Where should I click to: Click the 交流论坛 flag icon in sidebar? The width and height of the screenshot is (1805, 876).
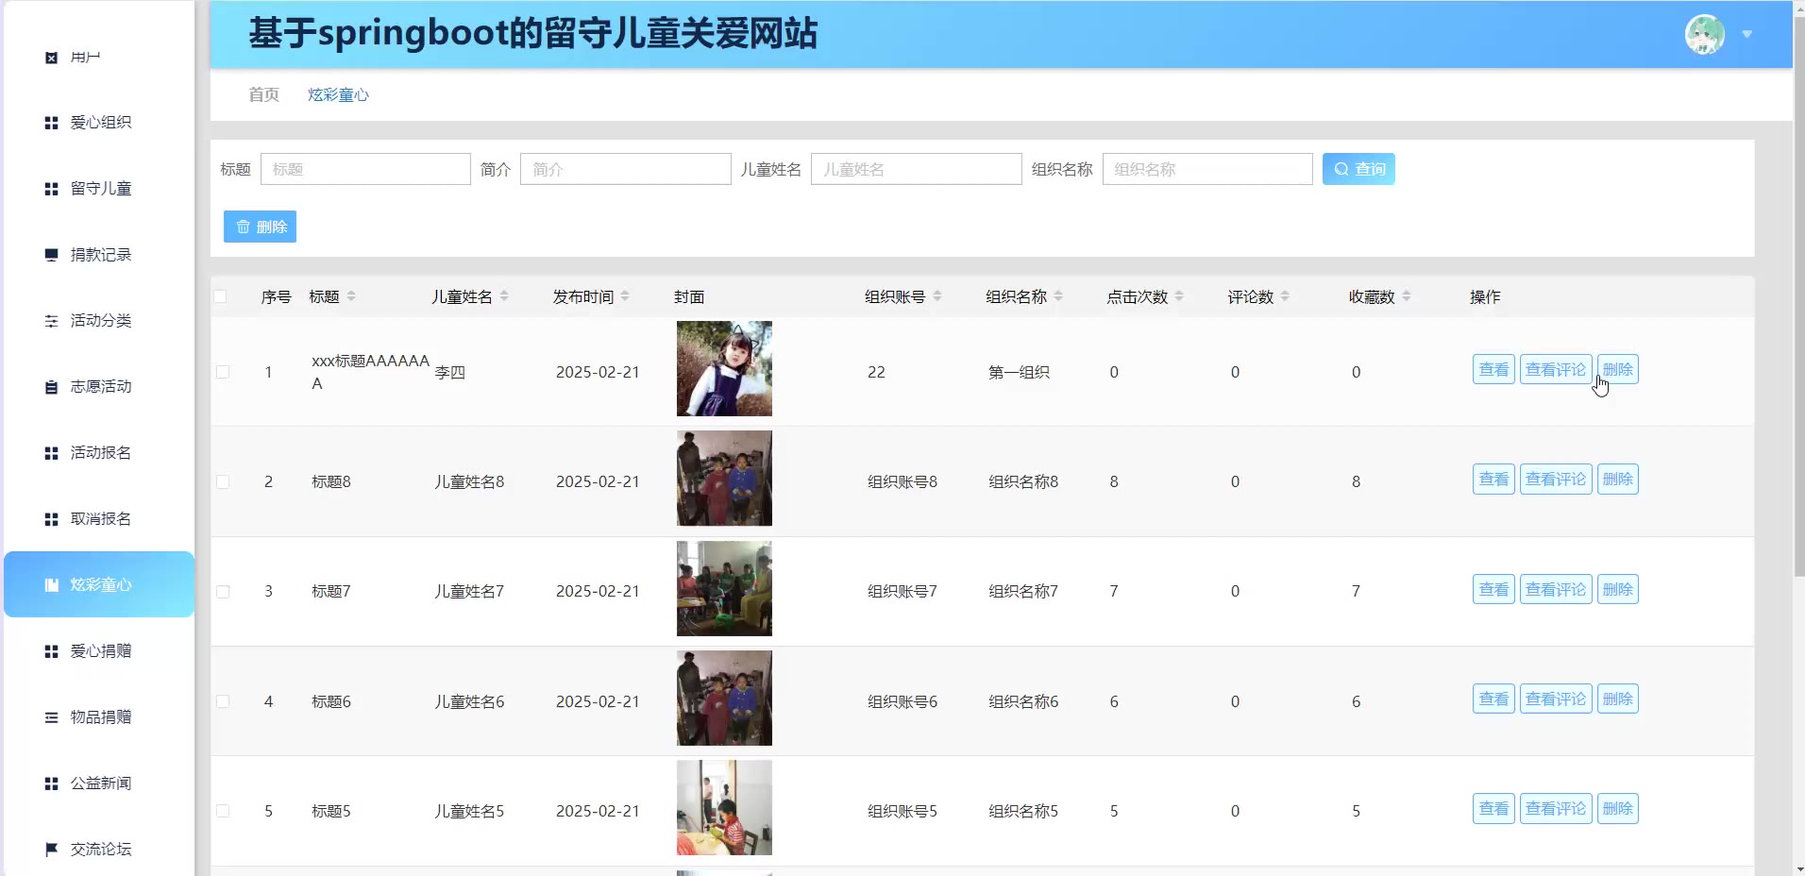pos(51,850)
